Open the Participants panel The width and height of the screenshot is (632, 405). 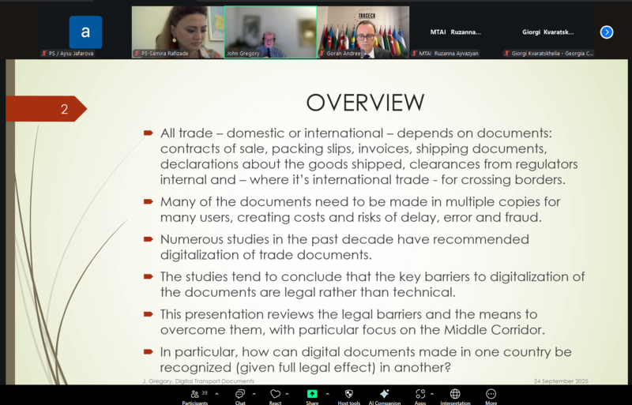pos(195,394)
